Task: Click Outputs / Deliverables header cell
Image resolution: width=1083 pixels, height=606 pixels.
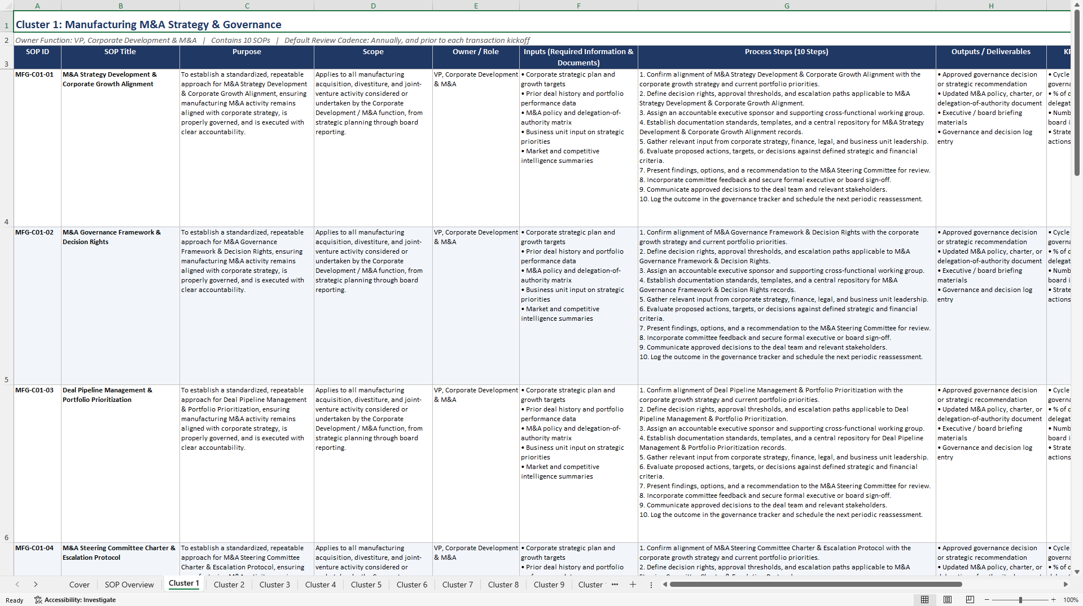Action: coord(991,57)
